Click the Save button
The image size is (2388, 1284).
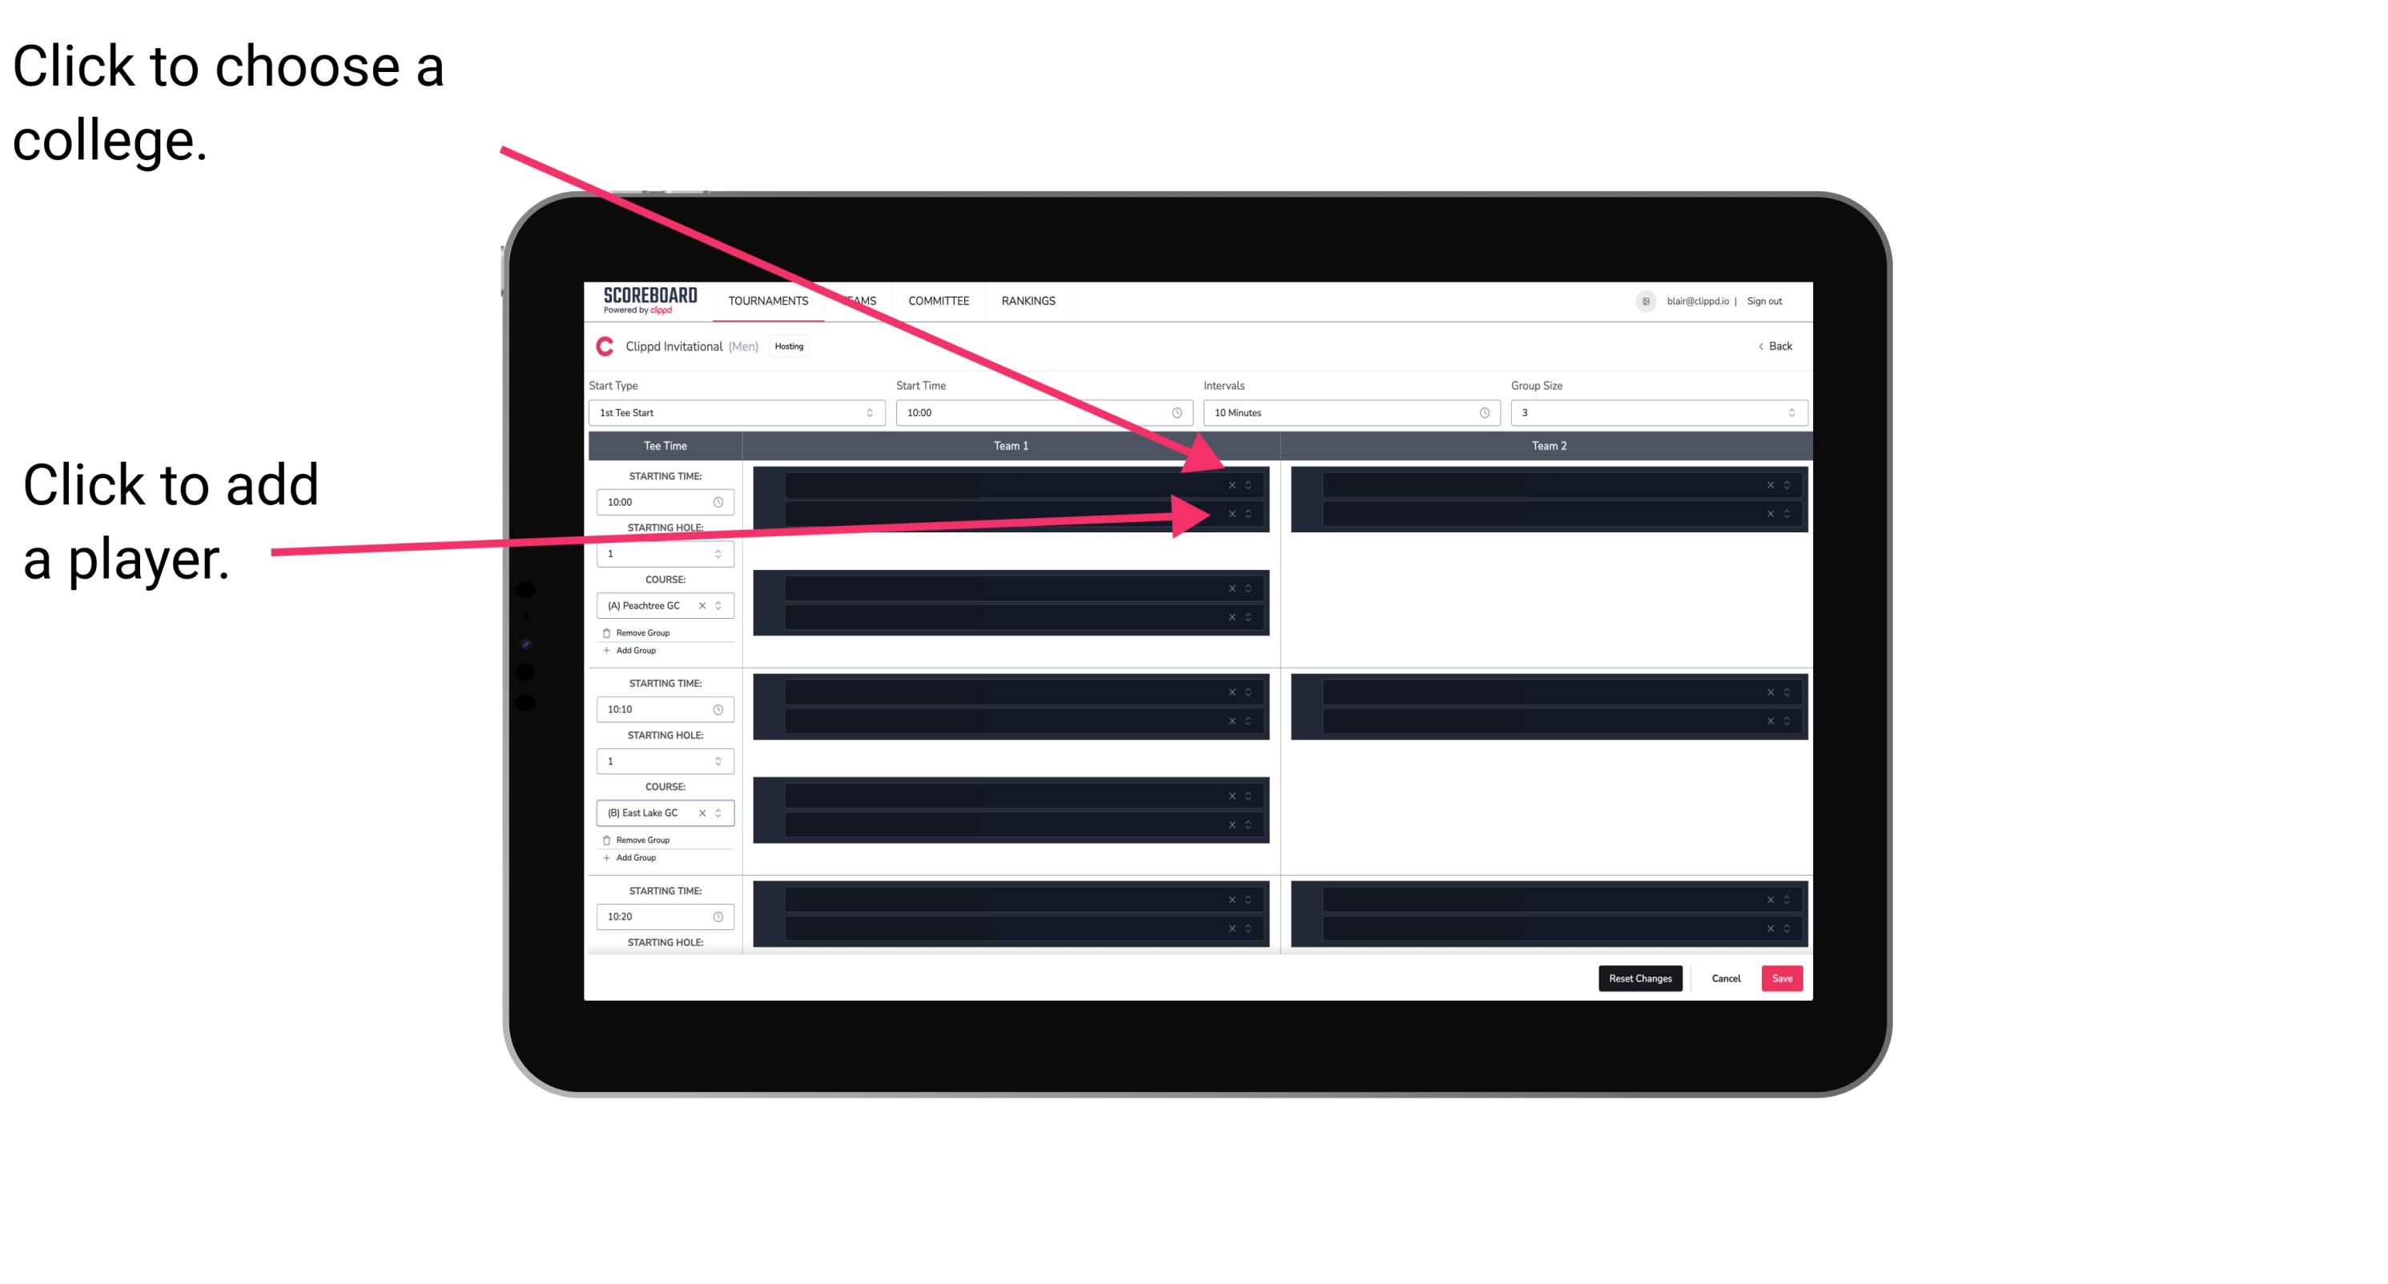[1783, 976]
